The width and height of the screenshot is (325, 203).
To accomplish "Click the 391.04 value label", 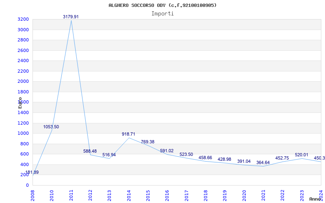I will click(244, 161).
